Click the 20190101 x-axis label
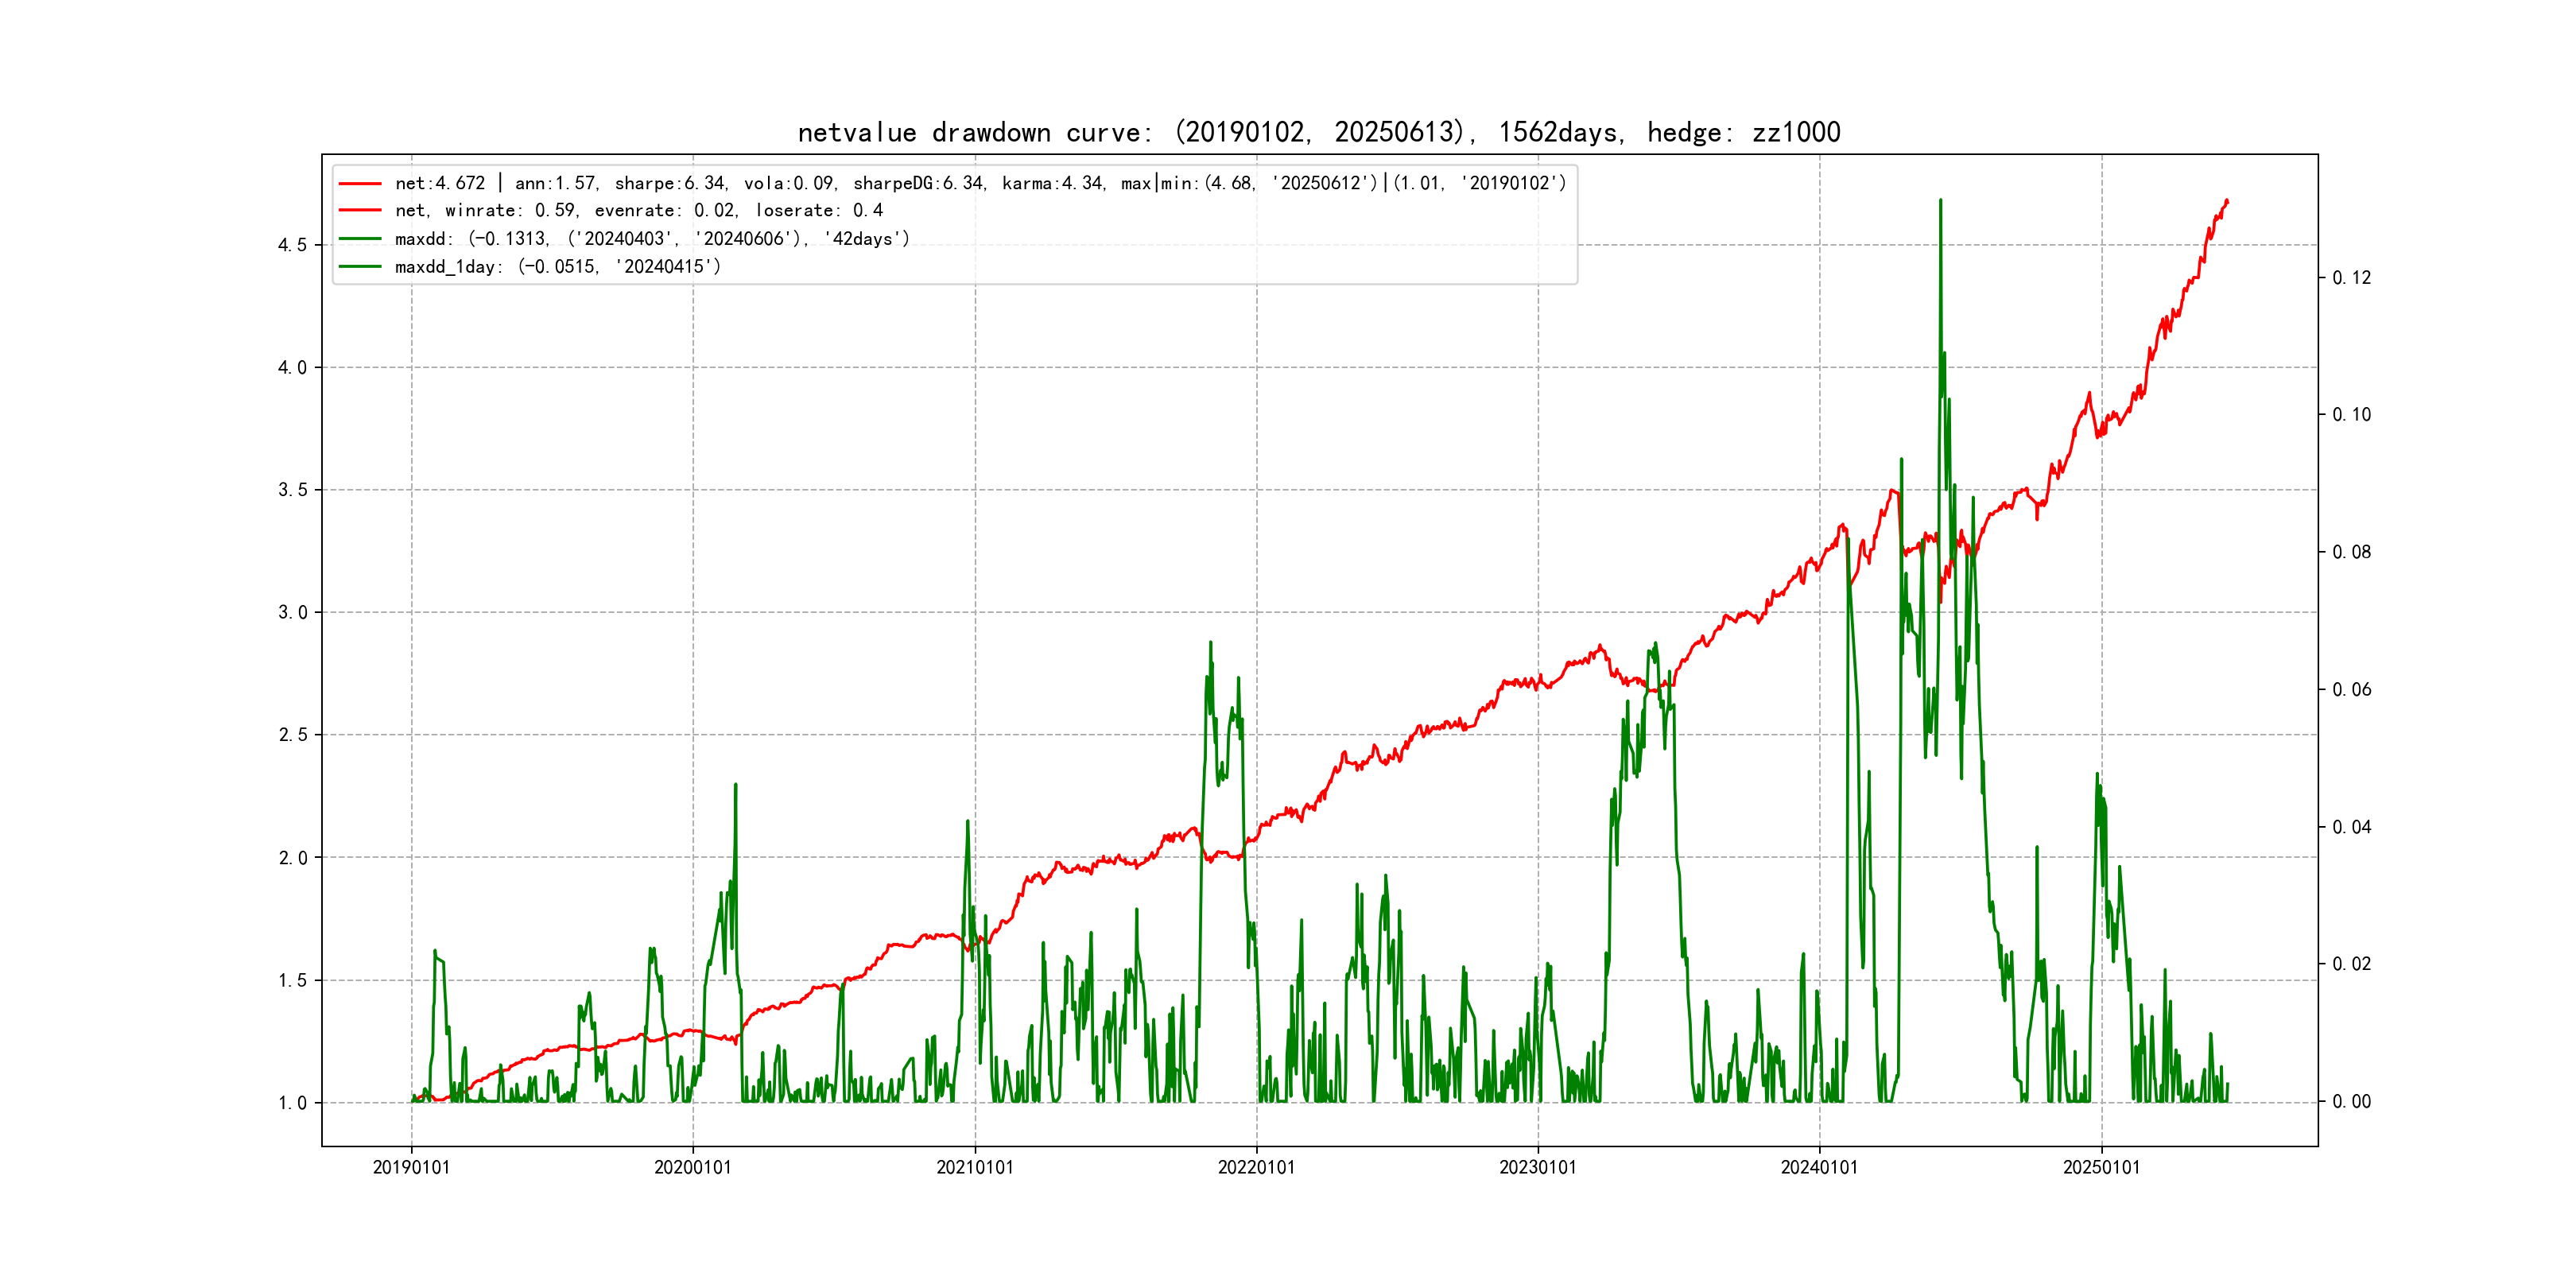 click(x=411, y=1167)
